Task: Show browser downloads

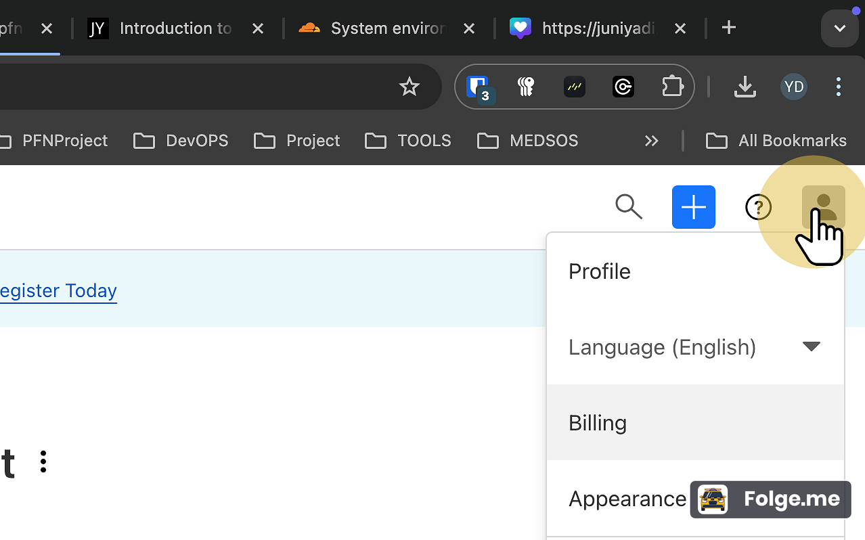Action: pyautogui.click(x=745, y=87)
